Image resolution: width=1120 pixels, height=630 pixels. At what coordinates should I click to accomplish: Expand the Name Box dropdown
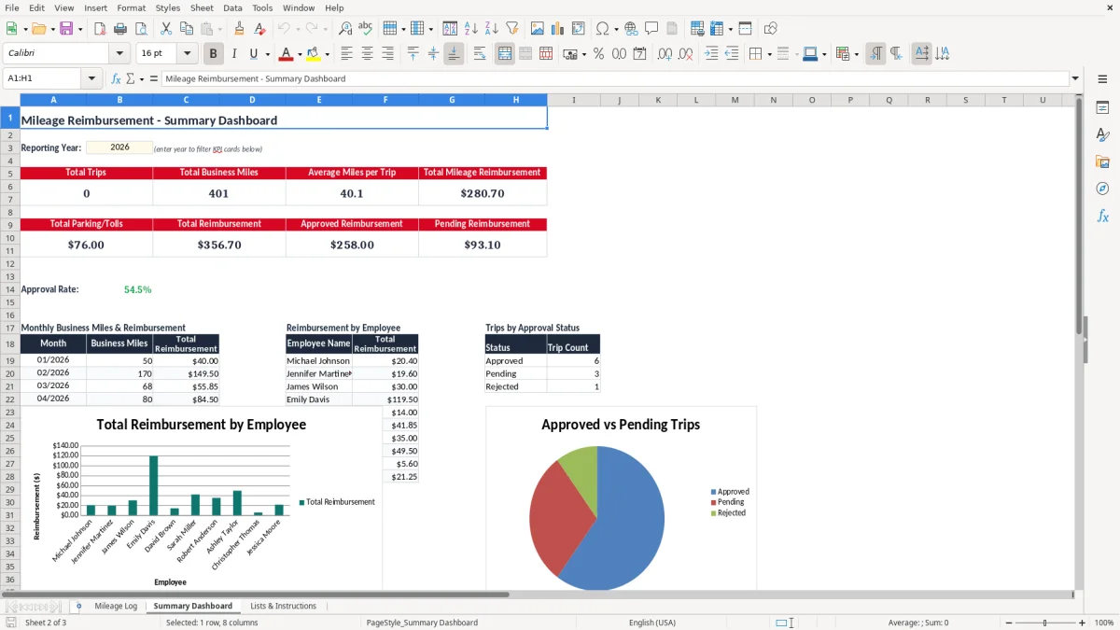pos(91,78)
